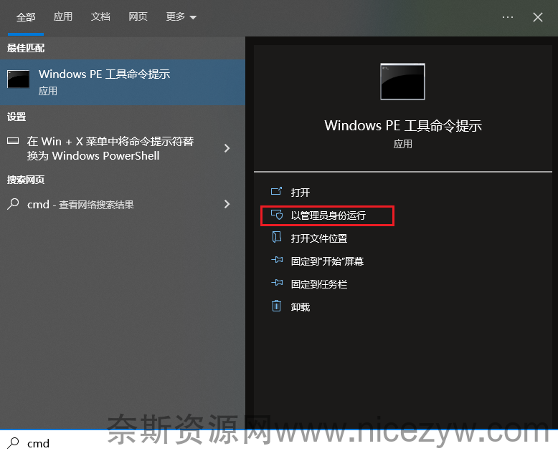The height and width of the screenshot is (456, 558).
Task: Click the command prompt icon in best match
Action: point(18,79)
